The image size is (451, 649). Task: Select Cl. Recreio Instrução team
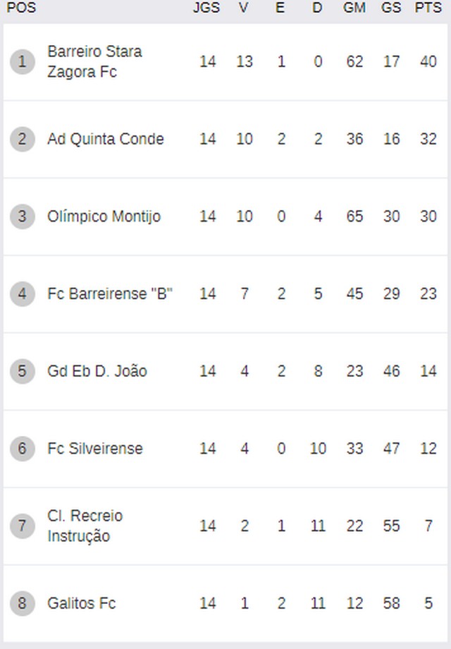click(x=85, y=526)
